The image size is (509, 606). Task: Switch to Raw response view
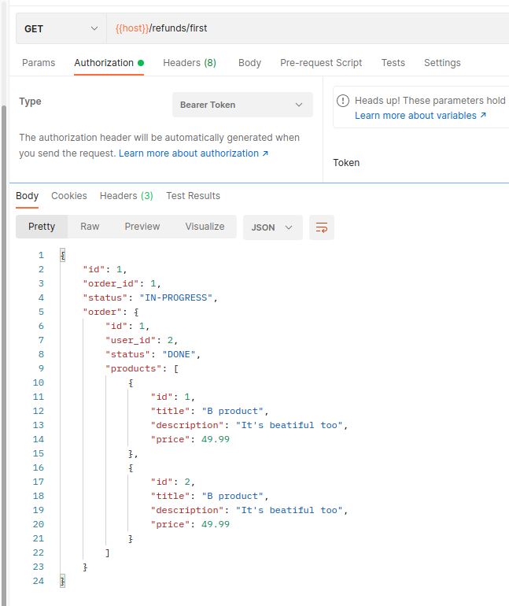(90, 227)
